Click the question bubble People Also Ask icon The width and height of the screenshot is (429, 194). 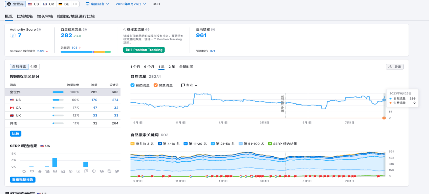(86, 171)
